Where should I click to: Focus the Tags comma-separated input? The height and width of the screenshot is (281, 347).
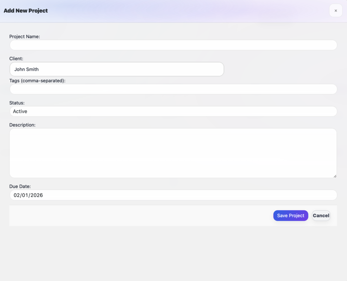(173, 89)
